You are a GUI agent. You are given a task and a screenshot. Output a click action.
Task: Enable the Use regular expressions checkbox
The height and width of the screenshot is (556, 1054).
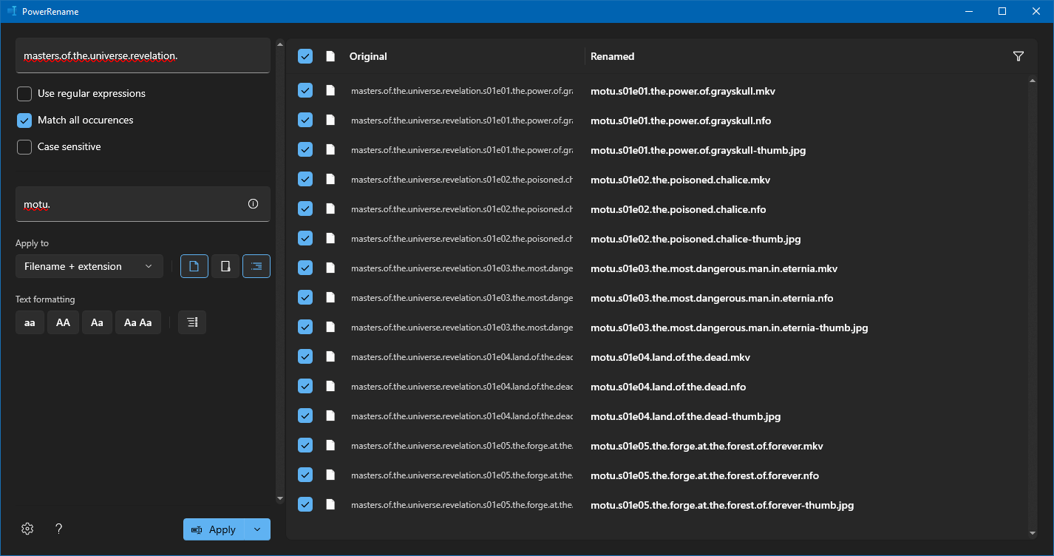click(24, 93)
